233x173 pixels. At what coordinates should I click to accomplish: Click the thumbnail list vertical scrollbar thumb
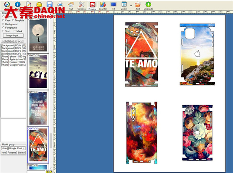pyautogui.click(x=51, y=141)
